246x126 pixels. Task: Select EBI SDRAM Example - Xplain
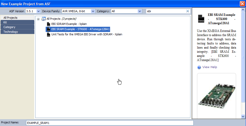point(69,24)
